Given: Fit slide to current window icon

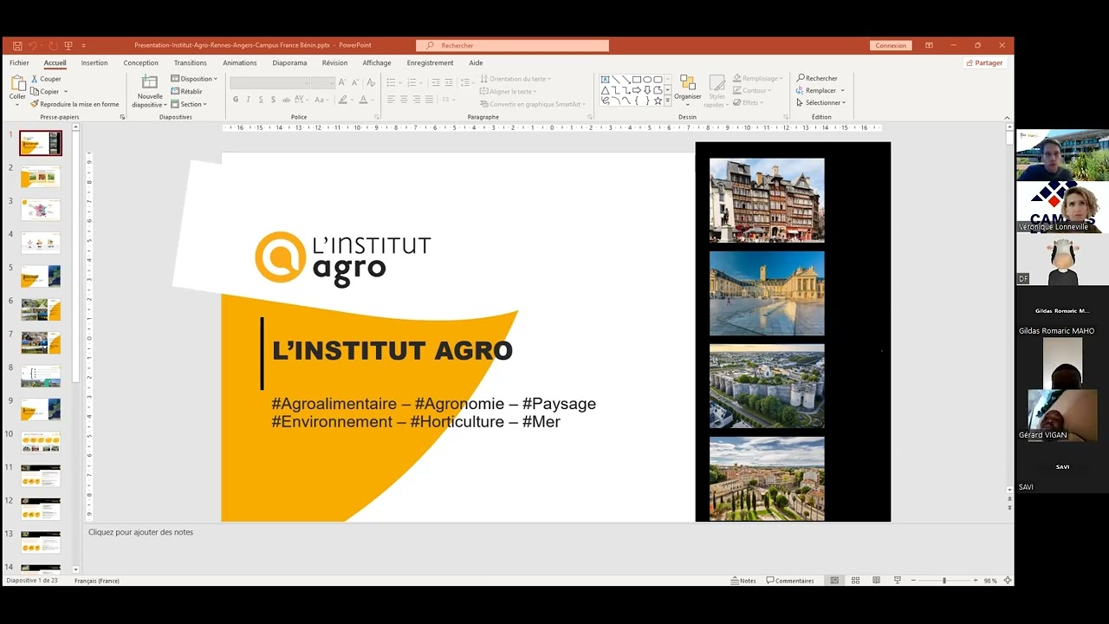Looking at the screenshot, I should (x=1007, y=581).
